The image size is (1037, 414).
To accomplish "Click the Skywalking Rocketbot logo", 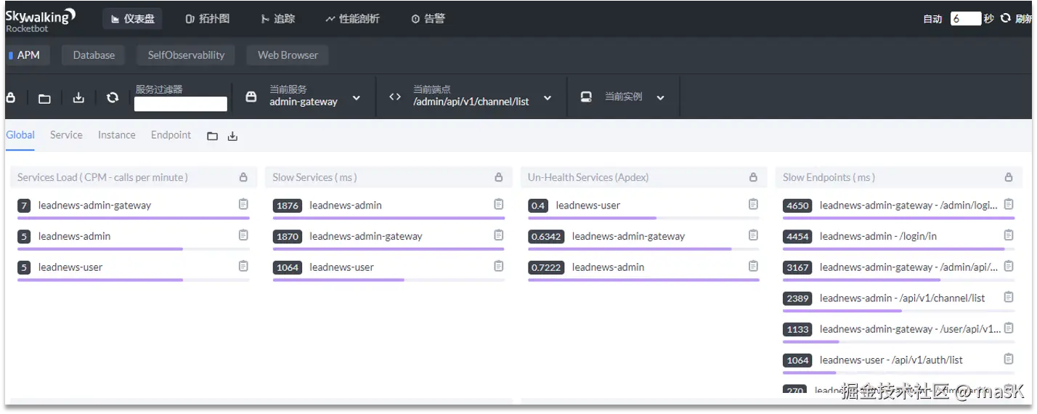I will [x=39, y=20].
